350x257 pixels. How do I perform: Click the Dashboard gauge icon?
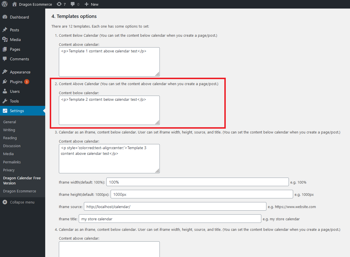tap(5, 17)
